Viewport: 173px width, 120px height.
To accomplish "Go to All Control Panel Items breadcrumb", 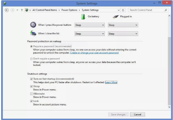I will pyautogui.click(x=45, y=10).
